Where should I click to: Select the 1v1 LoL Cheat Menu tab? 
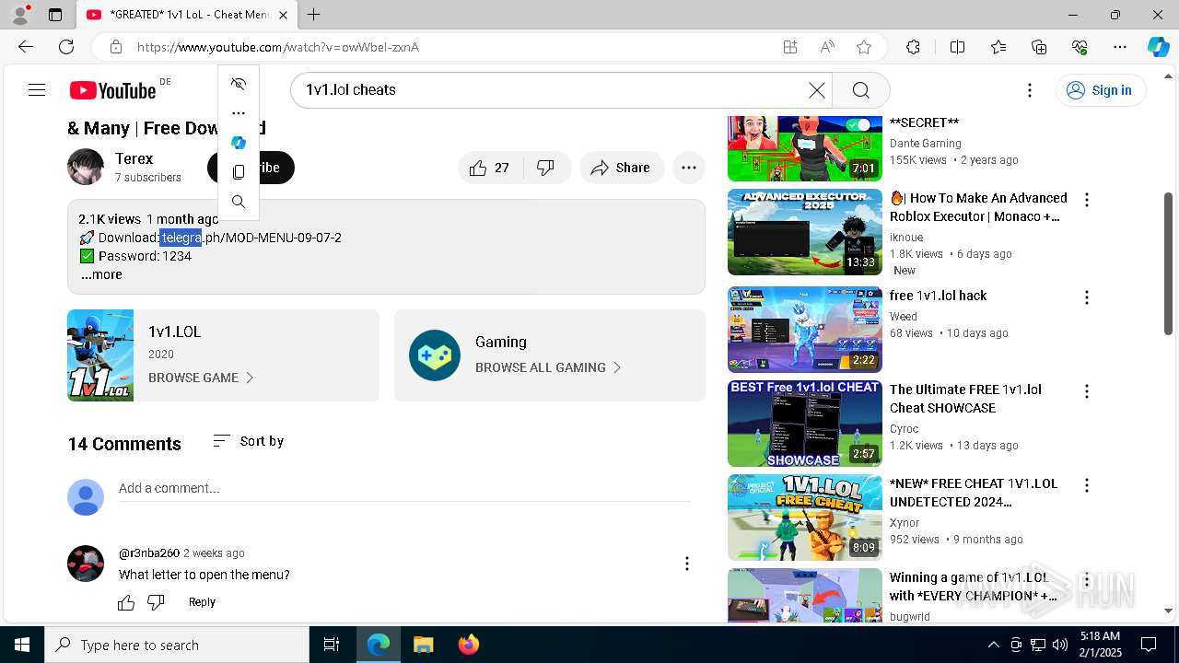[187, 15]
